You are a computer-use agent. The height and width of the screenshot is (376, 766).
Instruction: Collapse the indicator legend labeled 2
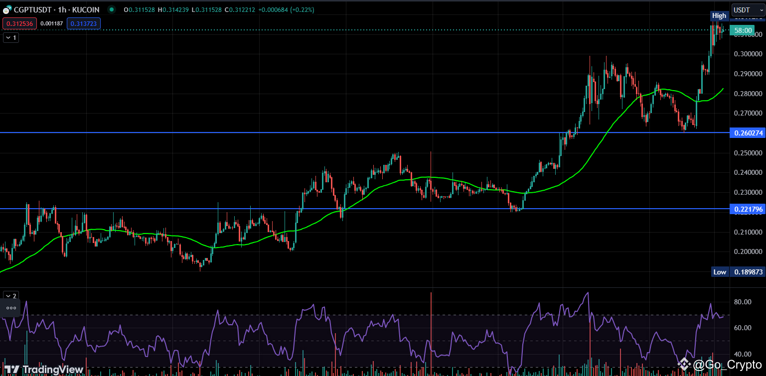tap(11, 295)
